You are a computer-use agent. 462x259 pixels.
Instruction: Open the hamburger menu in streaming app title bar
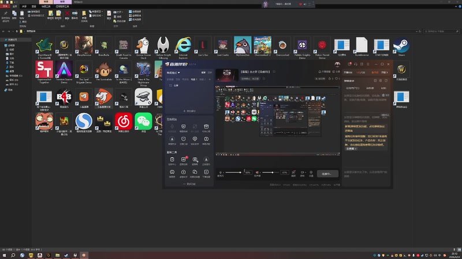pos(368,64)
